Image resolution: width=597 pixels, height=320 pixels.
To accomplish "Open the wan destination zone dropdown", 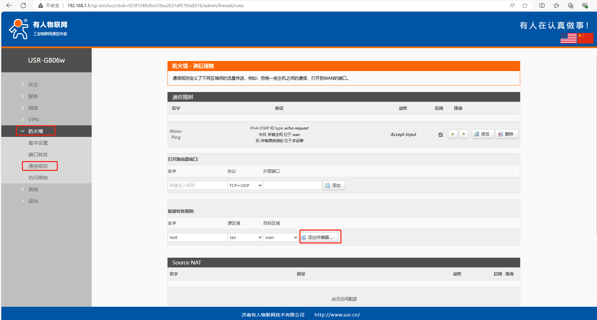I will click(281, 237).
